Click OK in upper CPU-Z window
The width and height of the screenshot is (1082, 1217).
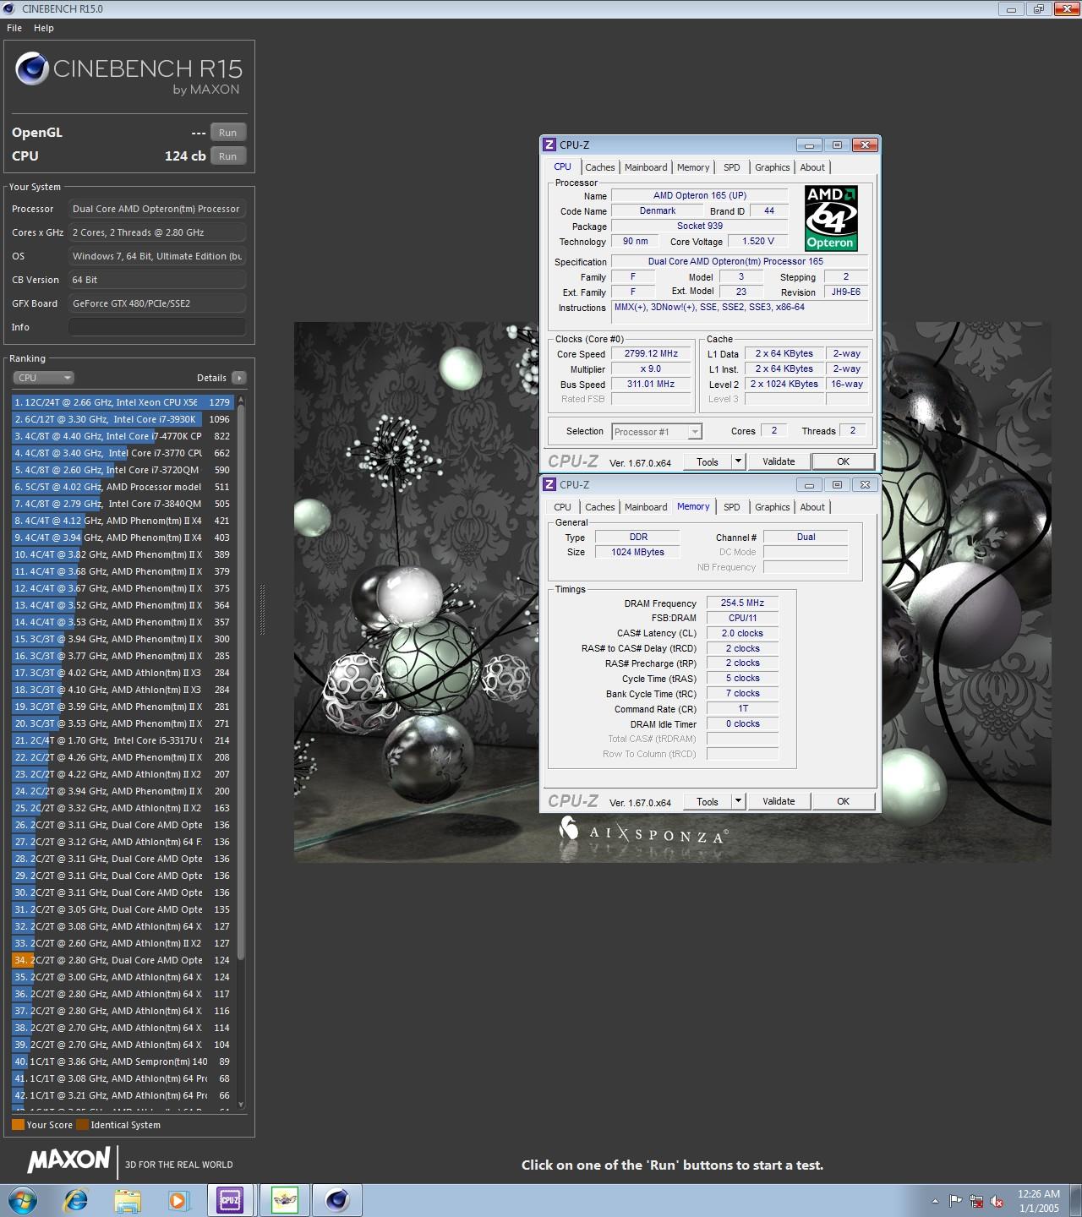843,461
